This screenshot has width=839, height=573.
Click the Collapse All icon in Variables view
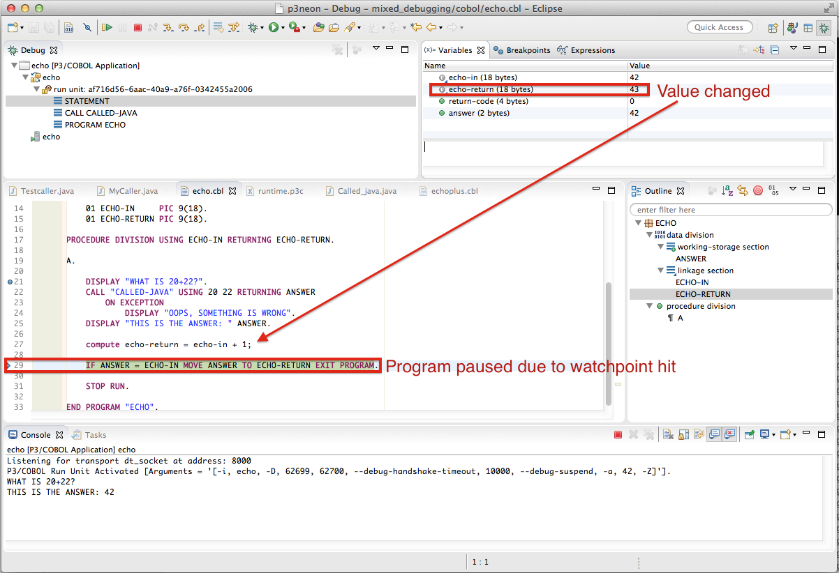tap(775, 49)
